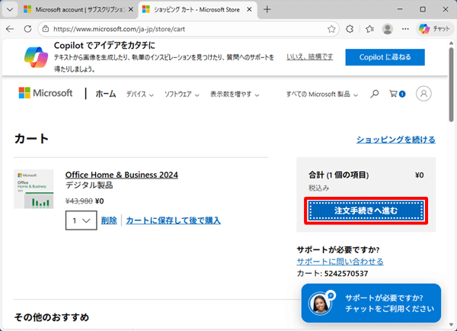The width and height of the screenshot is (457, 331).
Task: Select the ホーム navigation item
Action: (106, 94)
